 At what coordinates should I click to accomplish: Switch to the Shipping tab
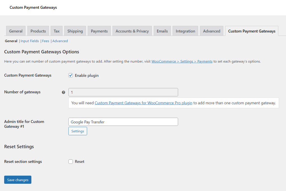point(75,31)
